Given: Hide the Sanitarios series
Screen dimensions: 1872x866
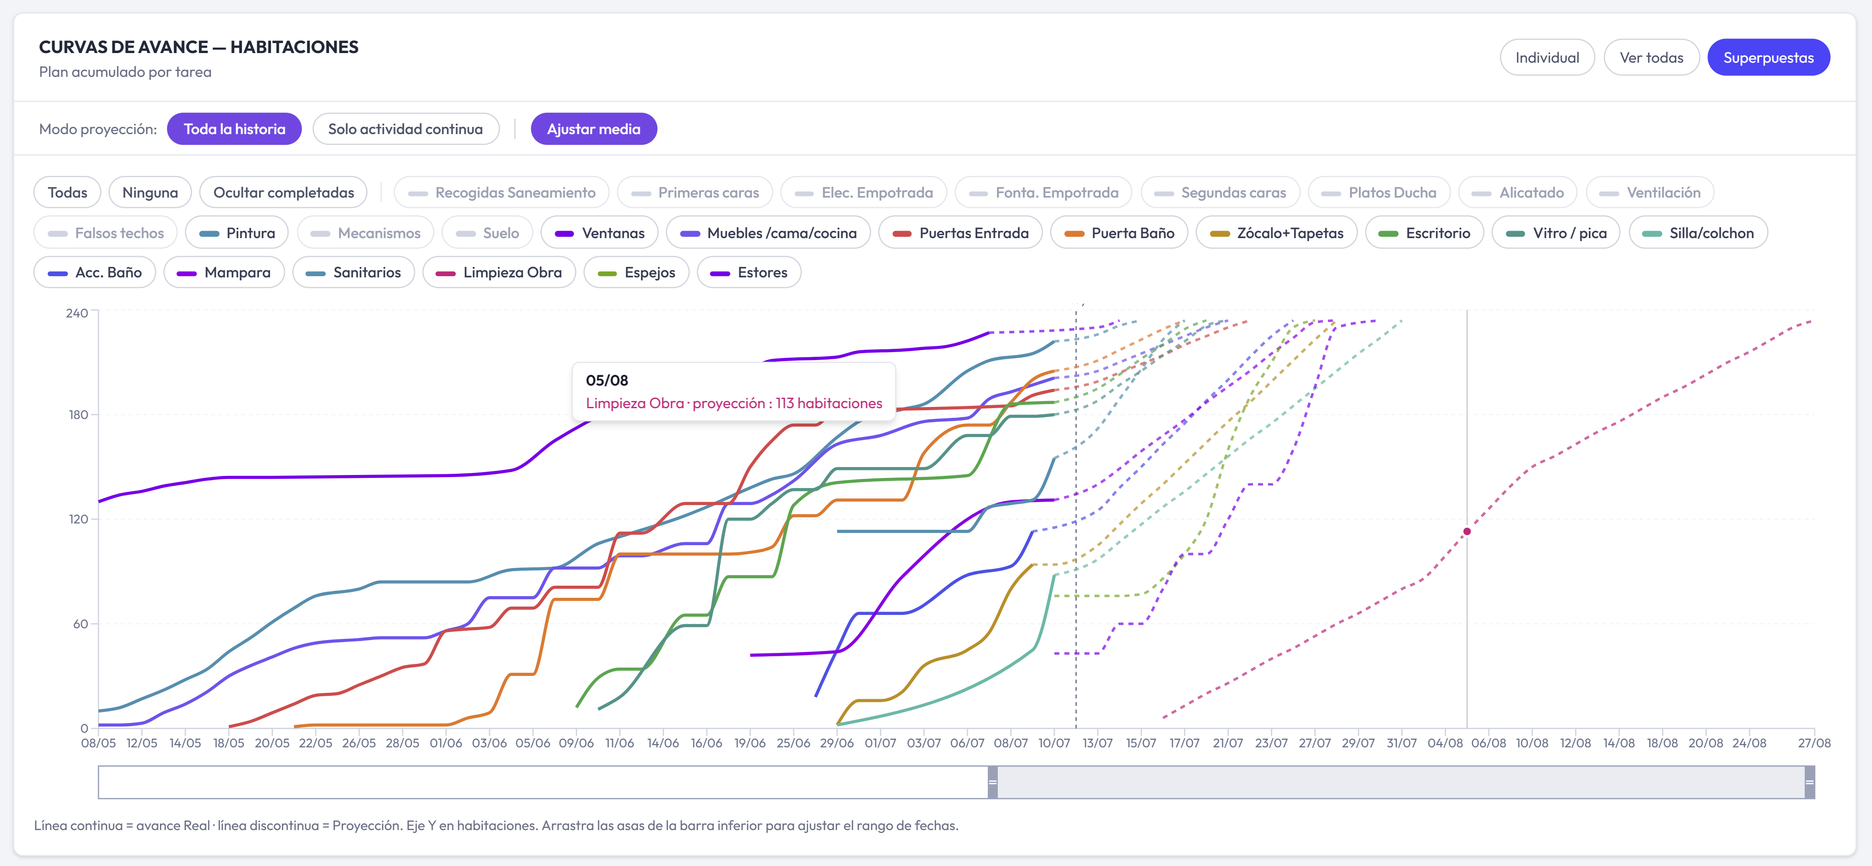Looking at the screenshot, I should 353,273.
